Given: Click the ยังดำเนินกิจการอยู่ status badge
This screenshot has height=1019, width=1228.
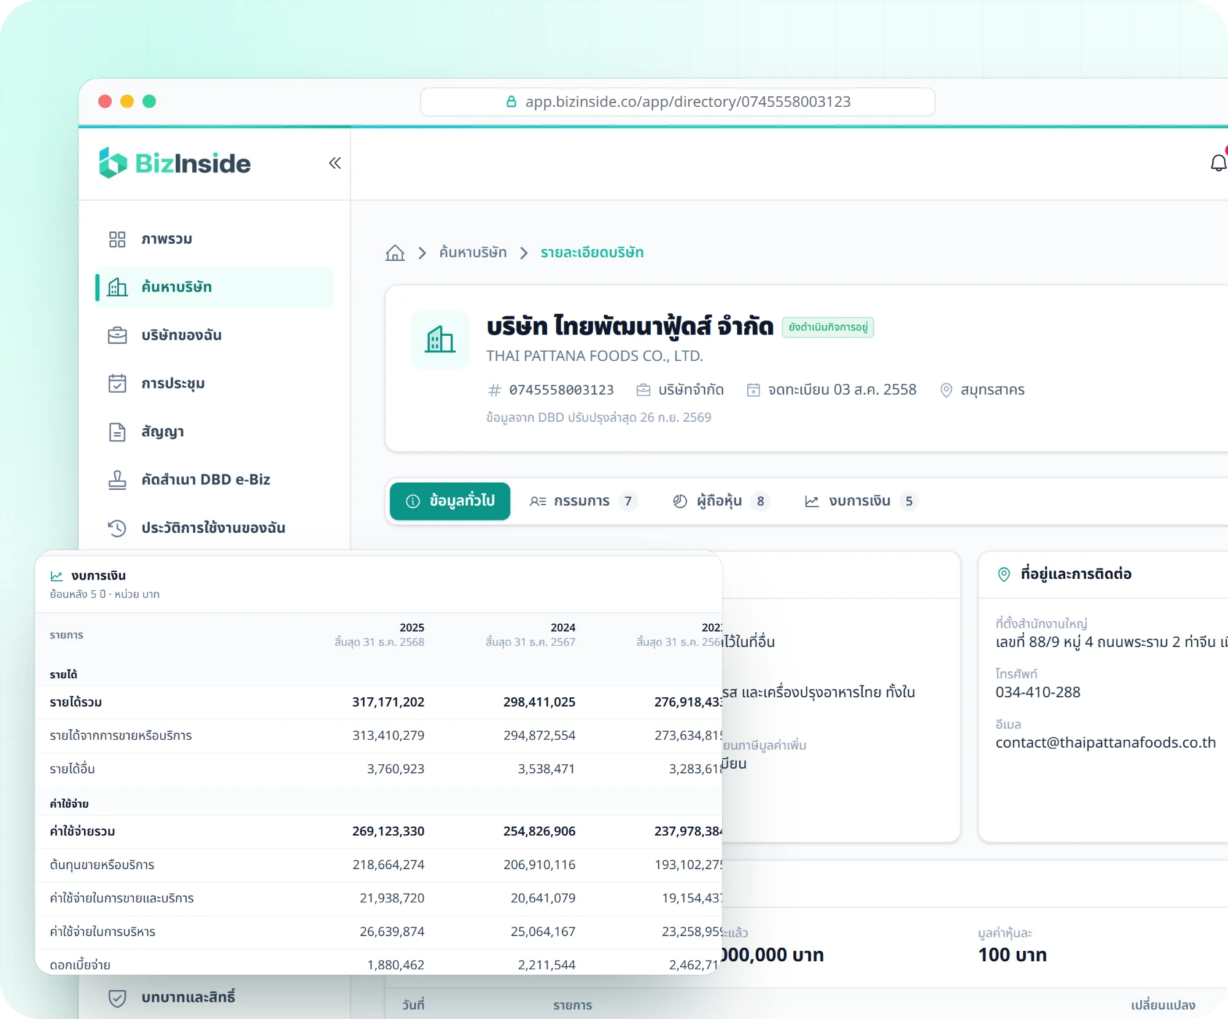Looking at the screenshot, I should [828, 327].
